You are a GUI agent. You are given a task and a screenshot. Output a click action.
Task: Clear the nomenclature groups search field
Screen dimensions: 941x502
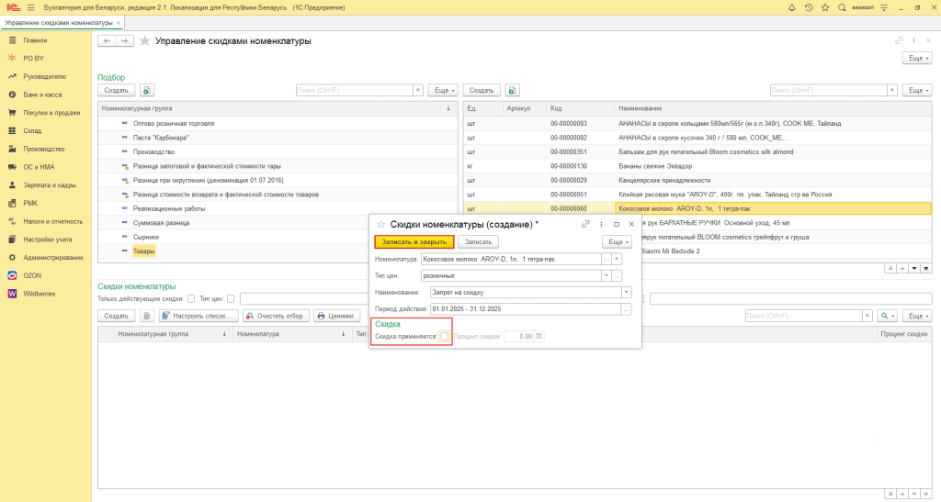click(x=418, y=91)
